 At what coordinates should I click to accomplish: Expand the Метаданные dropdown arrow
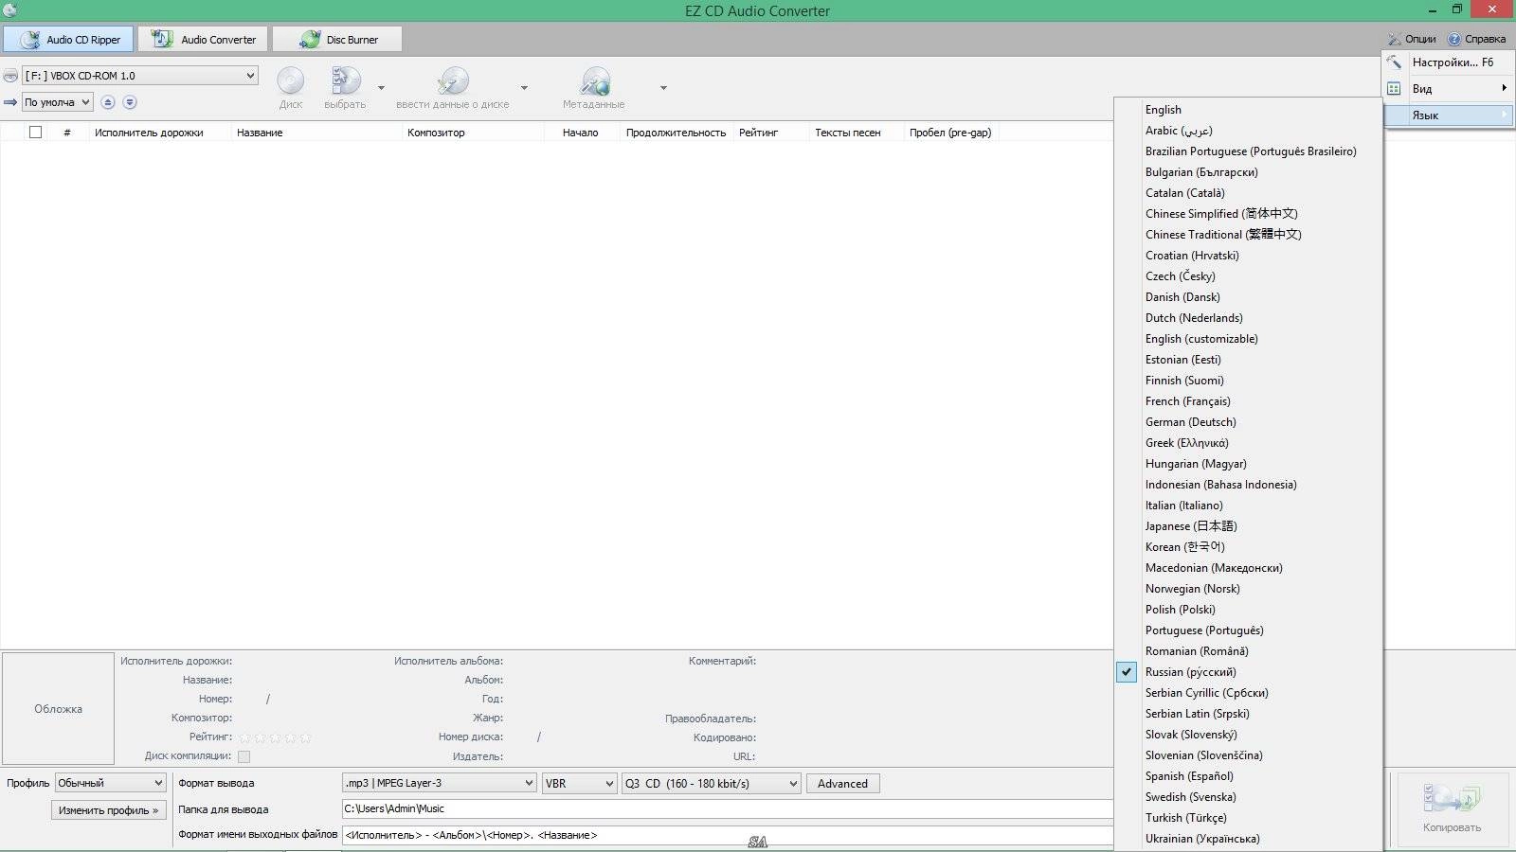pyautogui.click(x=663, y=88)
